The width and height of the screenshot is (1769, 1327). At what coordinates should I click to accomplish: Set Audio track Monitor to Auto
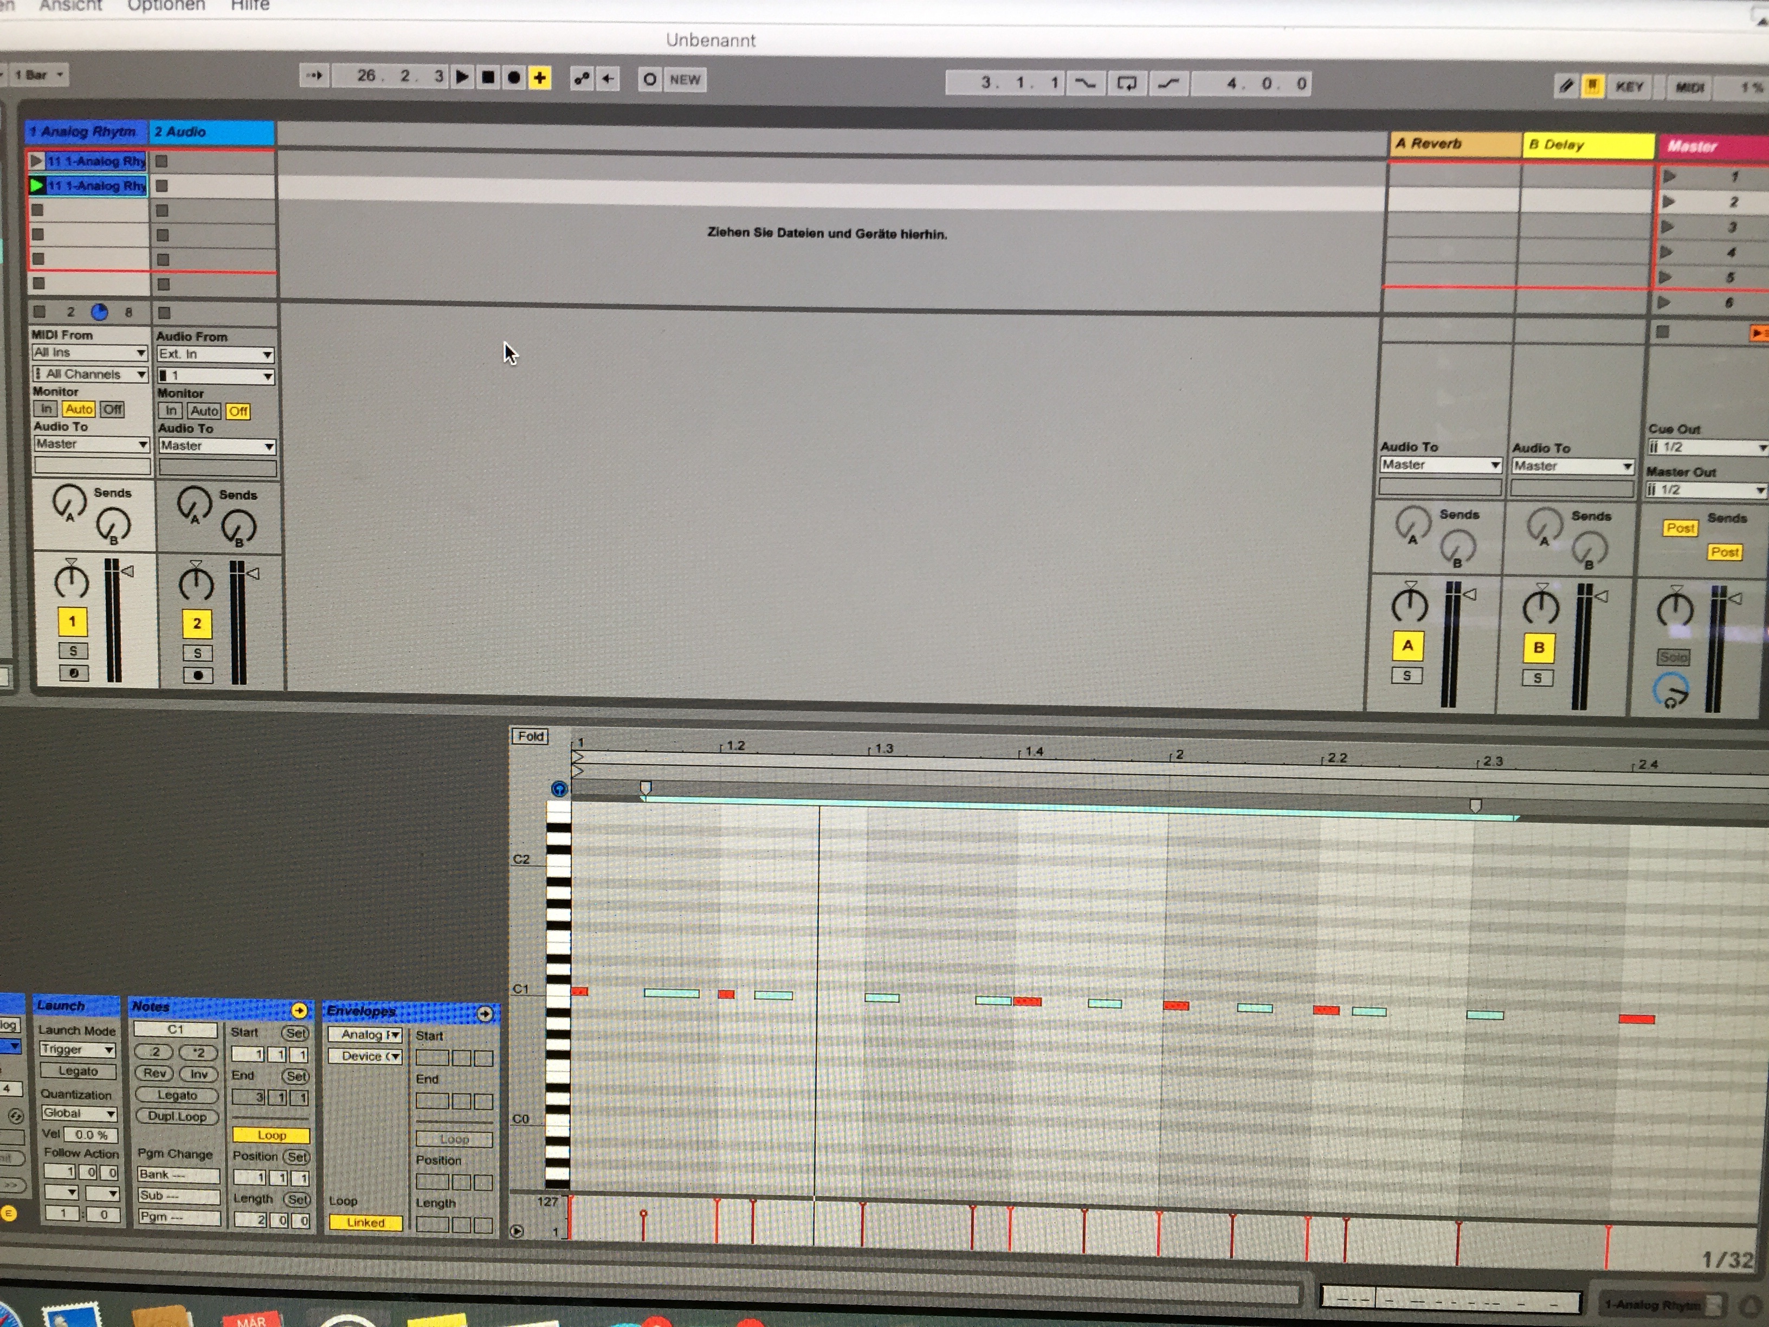pyautogui.click(x=204, y=411)
